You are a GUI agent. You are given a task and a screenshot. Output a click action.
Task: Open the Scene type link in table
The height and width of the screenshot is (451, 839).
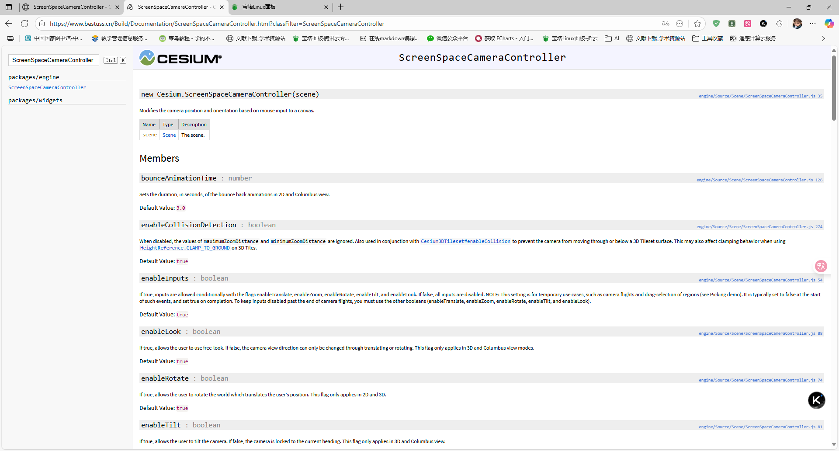pyautogui.click(x=169, y=135)
